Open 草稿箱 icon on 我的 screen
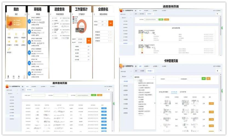 (9, 34)
